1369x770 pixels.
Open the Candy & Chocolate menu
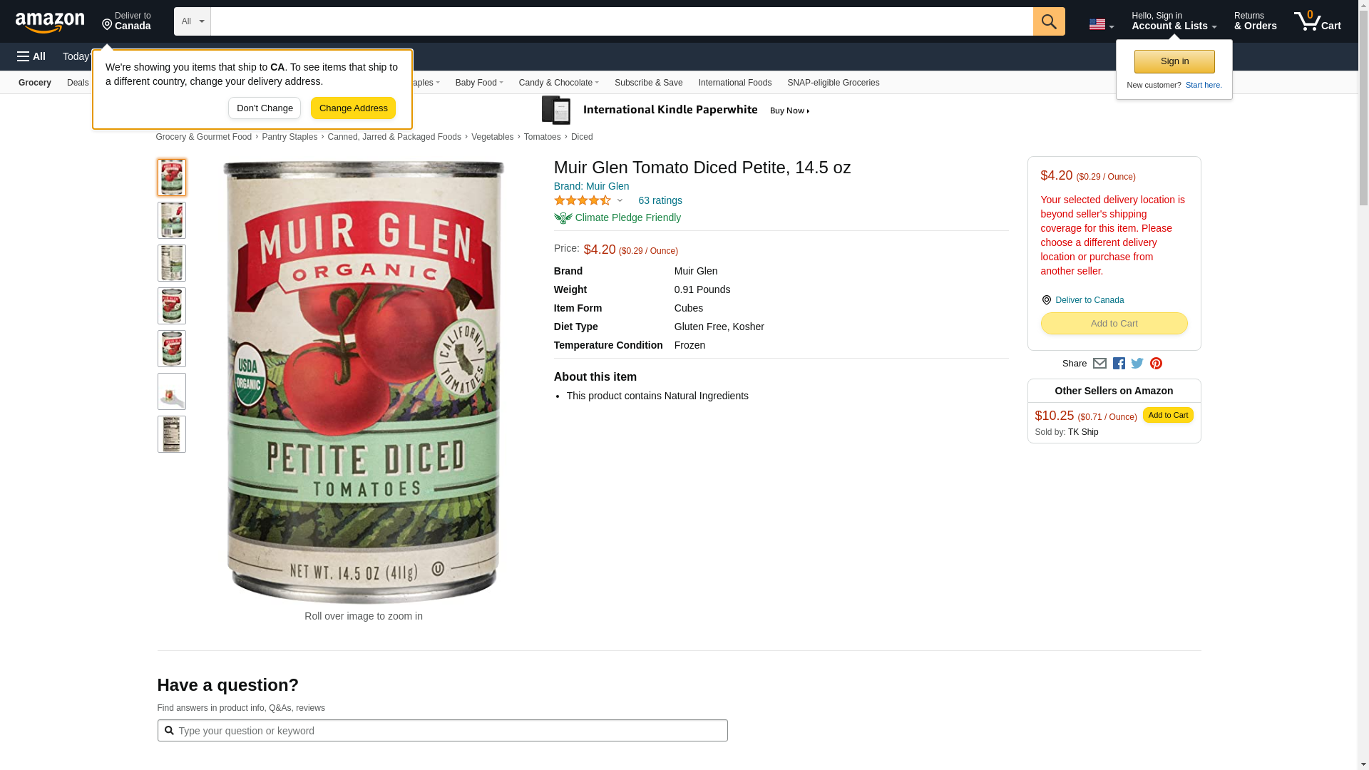click(558, 83)
